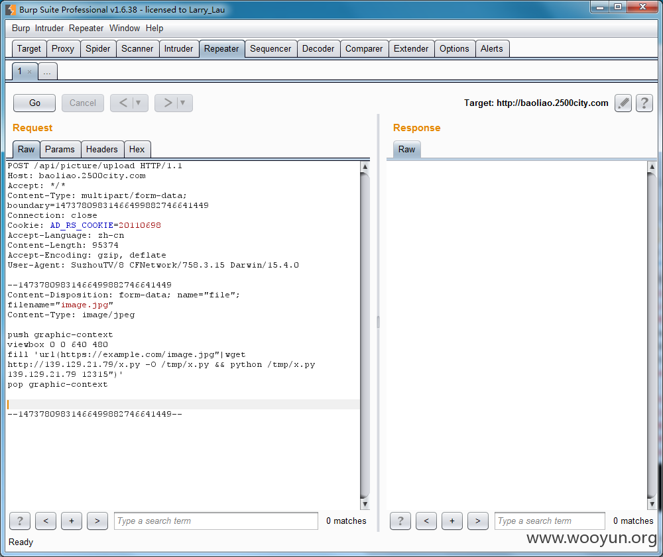Click the request search help ? button
The width and height of the screenshot is (663, 557).
point(20,521)
